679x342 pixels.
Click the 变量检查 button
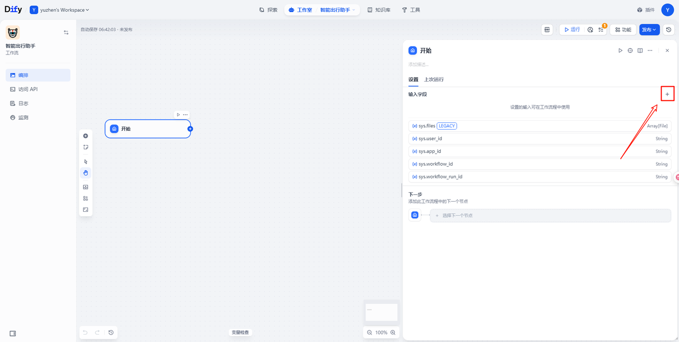[240, 332]
